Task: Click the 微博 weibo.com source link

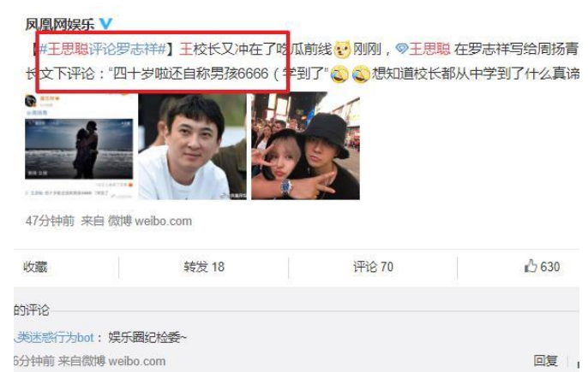Action: coord(150,221)
